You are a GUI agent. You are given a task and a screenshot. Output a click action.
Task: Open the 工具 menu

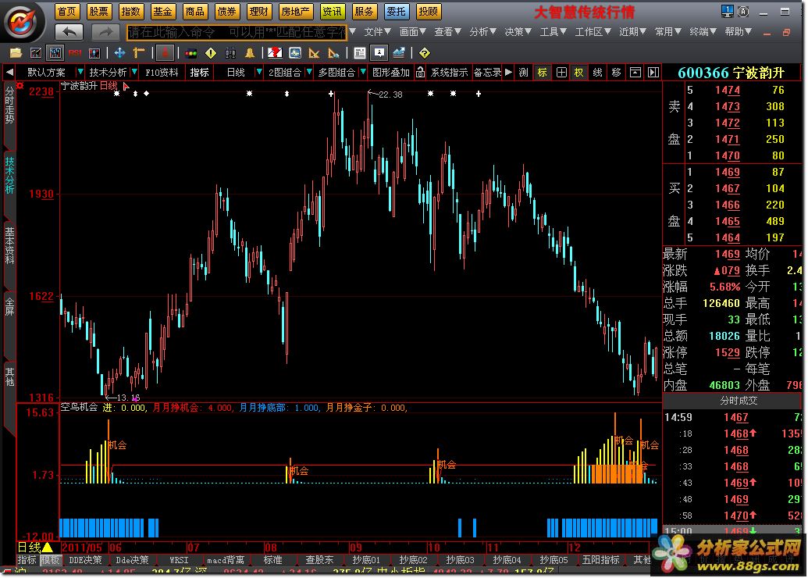point(553,32)
